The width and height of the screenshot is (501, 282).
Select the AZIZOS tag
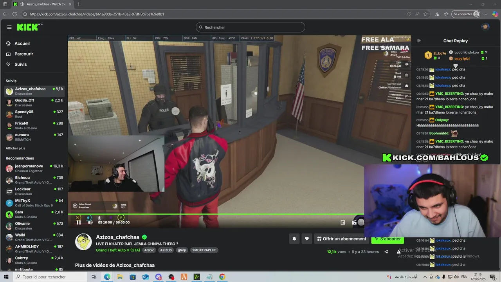pos(166,250)
